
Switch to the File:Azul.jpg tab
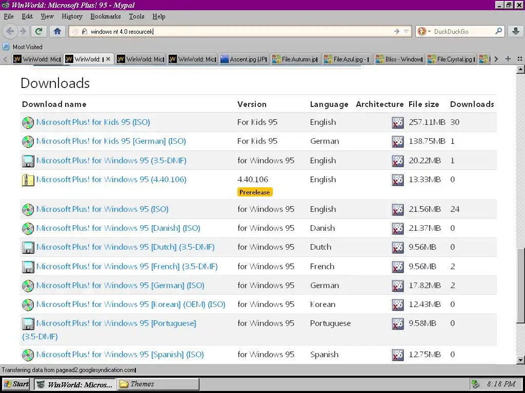click(347, 59)
